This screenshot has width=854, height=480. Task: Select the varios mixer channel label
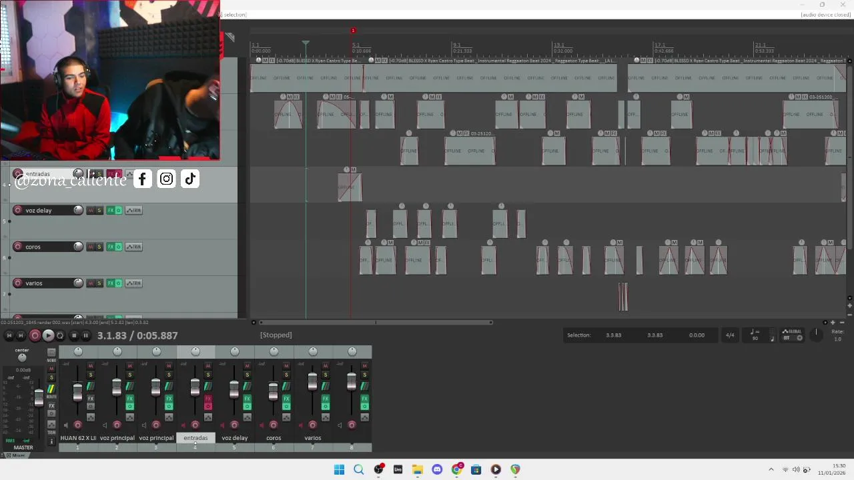click(313, 438)
